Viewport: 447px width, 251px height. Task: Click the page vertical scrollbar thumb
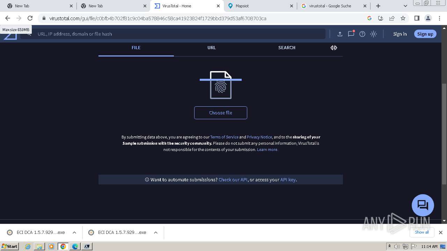point(444,134)
